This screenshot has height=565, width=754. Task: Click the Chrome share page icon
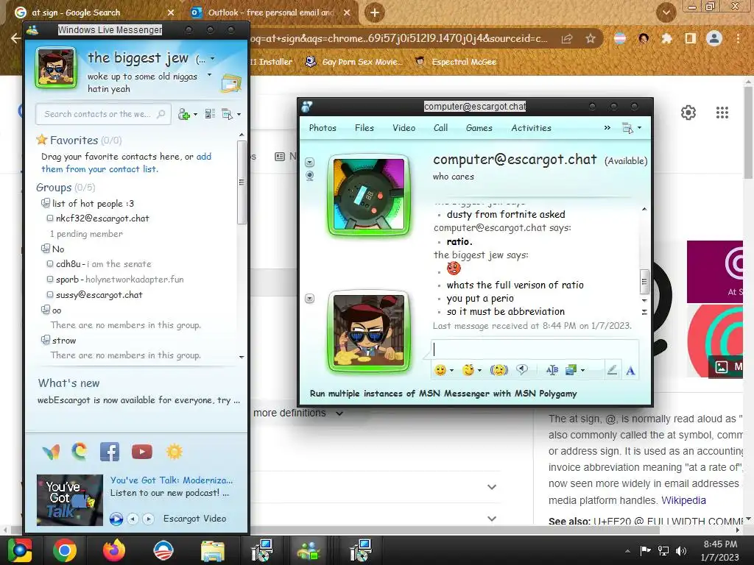point(567,39)
